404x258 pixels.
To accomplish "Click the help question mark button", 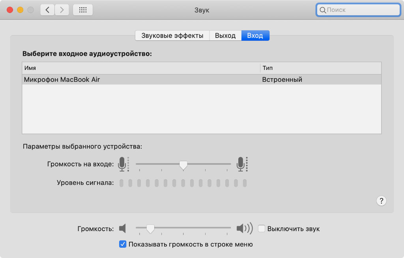I will (381, 201).
